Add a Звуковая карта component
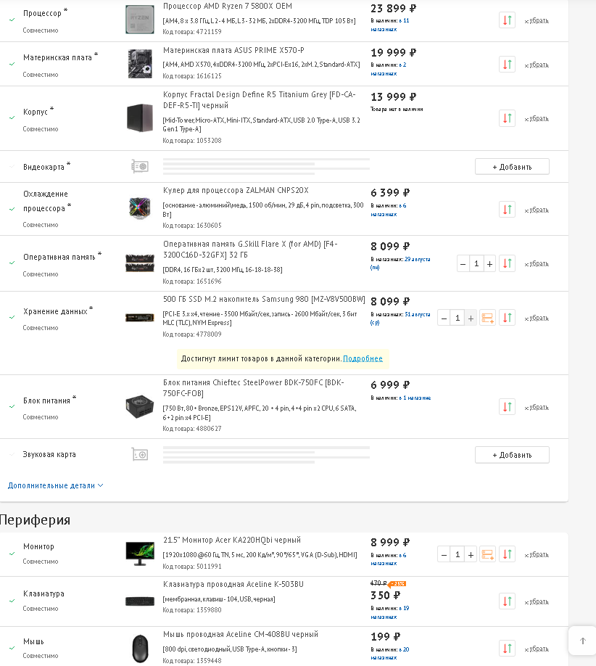This screenshot has width=596, height=666. (x=512, y=455)
